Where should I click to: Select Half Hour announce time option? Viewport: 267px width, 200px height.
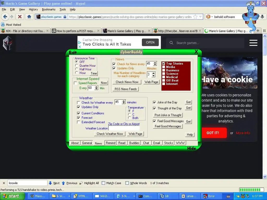coord(76,69)
